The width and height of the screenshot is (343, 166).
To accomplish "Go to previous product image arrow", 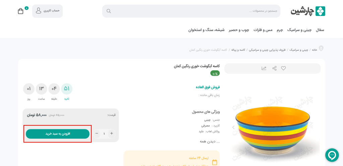I will coord(233,127).
